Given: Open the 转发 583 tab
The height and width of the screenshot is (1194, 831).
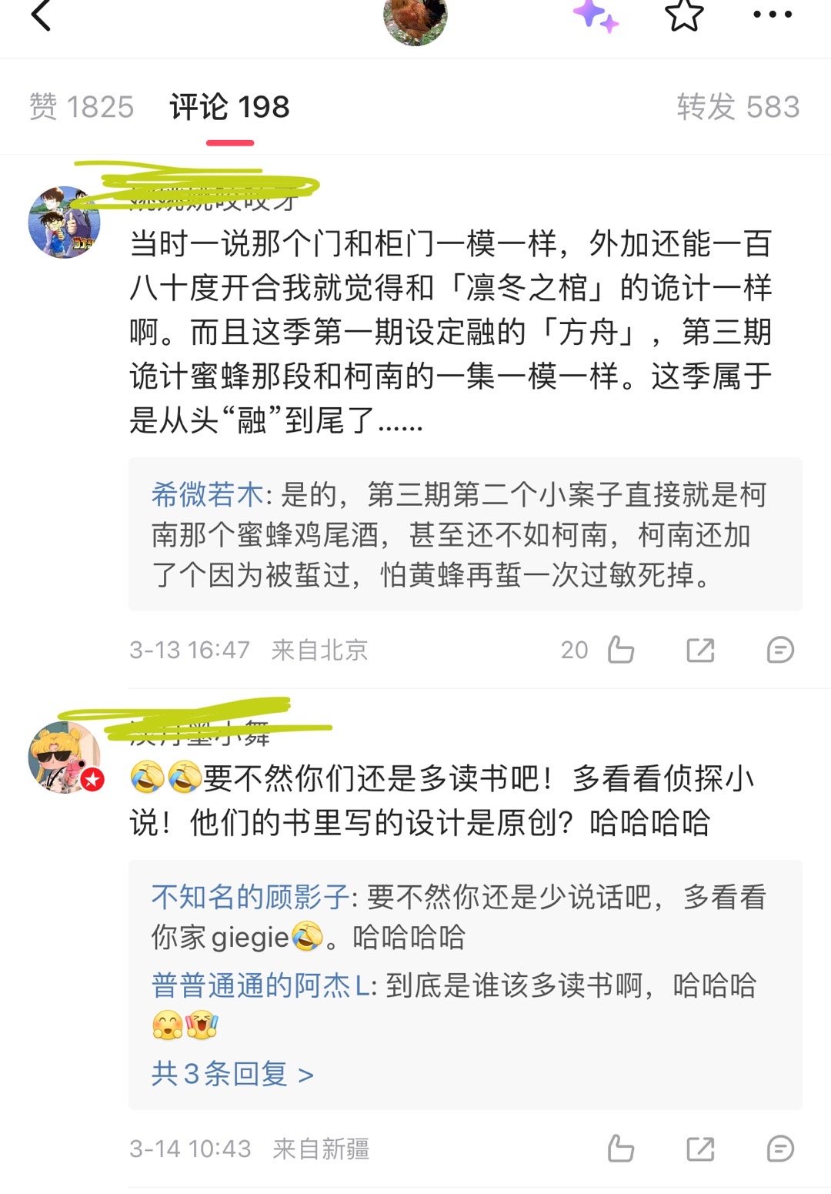Looking at the screenshot, I should tap(738, 107).
